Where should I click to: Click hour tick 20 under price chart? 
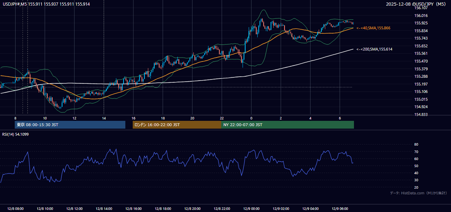point(192,118)
